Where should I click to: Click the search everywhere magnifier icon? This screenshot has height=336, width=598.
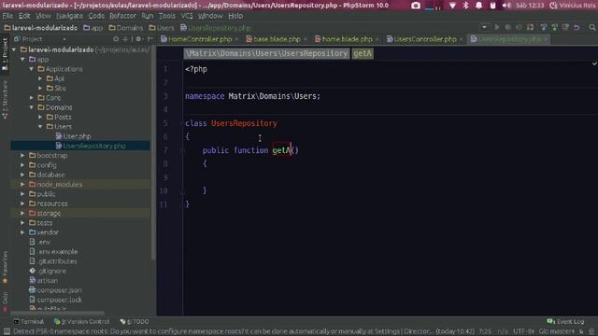[x=591, y=27]
